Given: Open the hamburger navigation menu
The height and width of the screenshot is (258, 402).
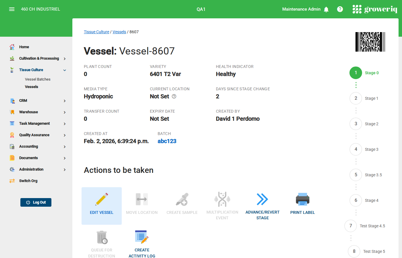Looking at the screenshot, I should click(x=12, y=9).
